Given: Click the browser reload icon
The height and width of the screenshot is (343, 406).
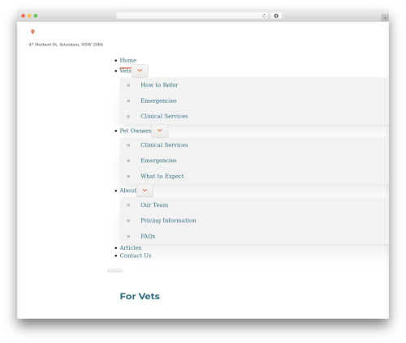Looking at the screenshot, I should 264,15.
